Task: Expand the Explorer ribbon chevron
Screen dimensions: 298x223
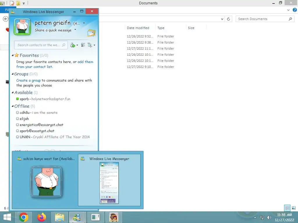Action: click(288, 10)
